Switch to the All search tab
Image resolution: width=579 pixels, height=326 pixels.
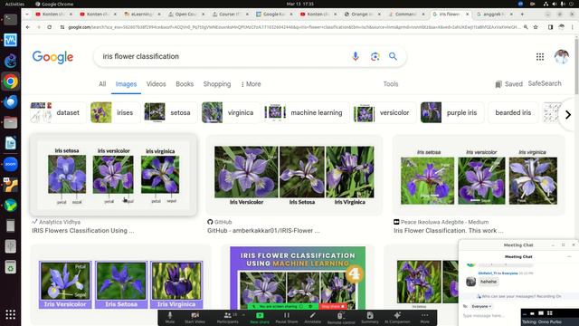click(x=102, y=84)
